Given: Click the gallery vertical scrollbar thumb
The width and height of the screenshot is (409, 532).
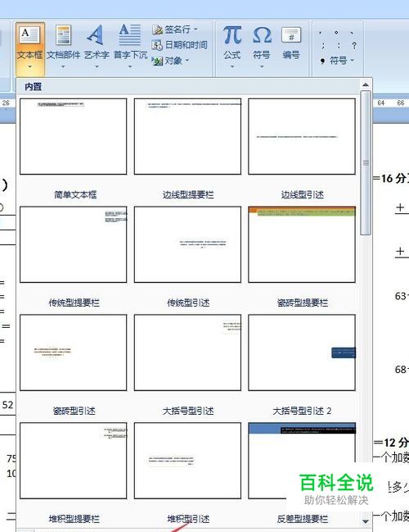Looking at the screenshot, I should point(366,162).
